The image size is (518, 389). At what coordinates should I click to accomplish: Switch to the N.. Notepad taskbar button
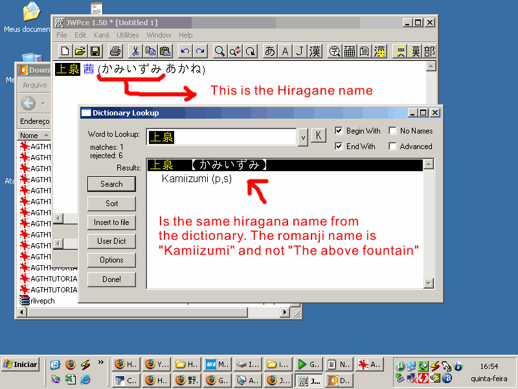(x=339, y=364)
